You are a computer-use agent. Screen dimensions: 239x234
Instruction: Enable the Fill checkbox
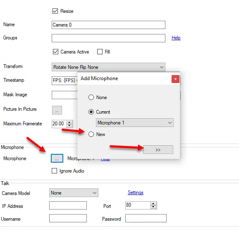[100, 52]
